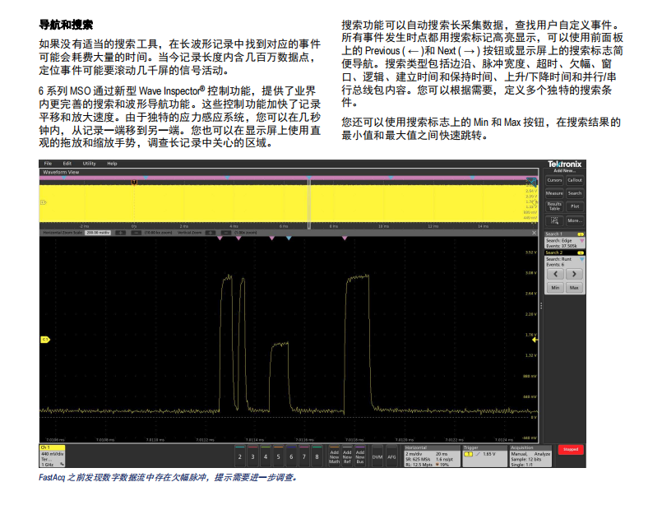Jump to Min search result

click(555, 288)
